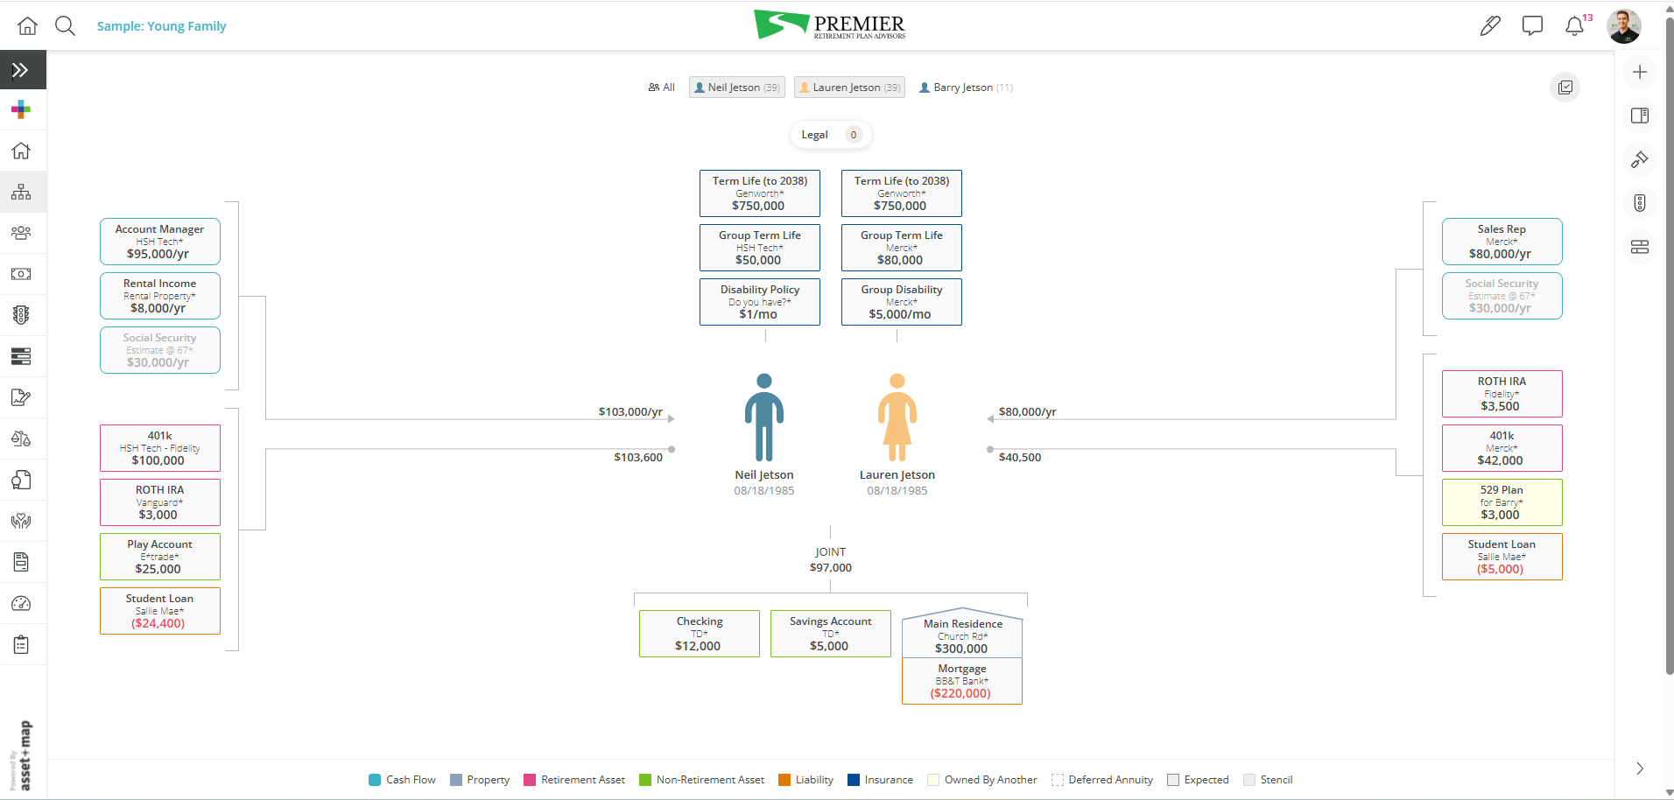Open the traffic light icon in right sidebar
The height and width of the screenshot is (800, 1674).
tap(1640, 203)
